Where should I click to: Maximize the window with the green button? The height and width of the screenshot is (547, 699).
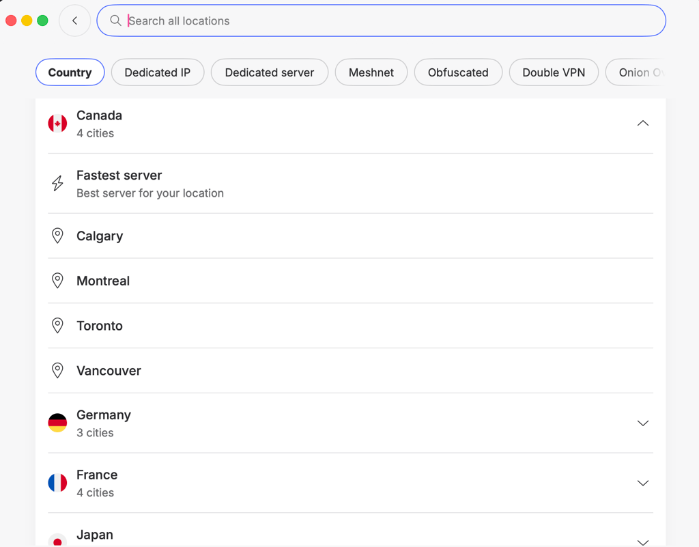click(42, 20)
